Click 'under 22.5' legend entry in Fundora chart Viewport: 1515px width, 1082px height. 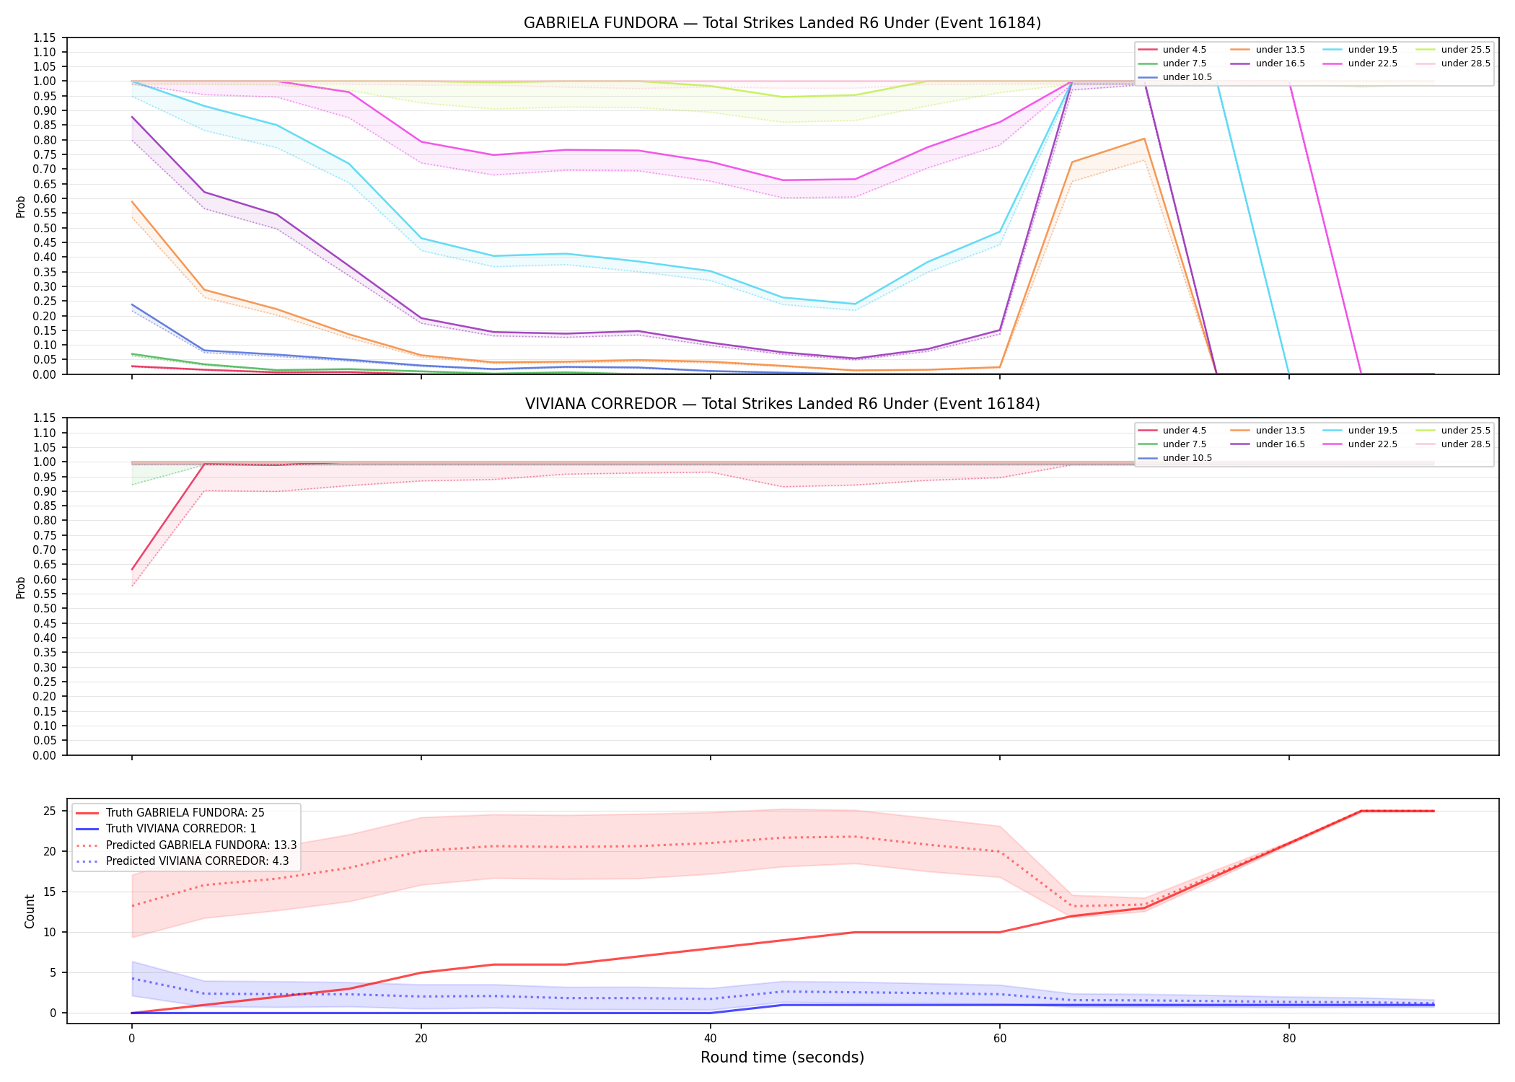click(1361, 63)
